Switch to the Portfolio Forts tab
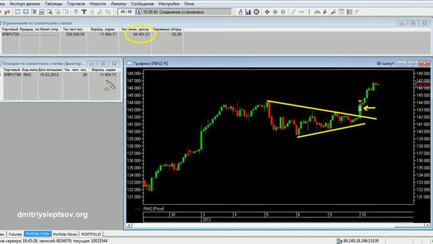Viewport: 433px width, 244px height. (37, 234)
